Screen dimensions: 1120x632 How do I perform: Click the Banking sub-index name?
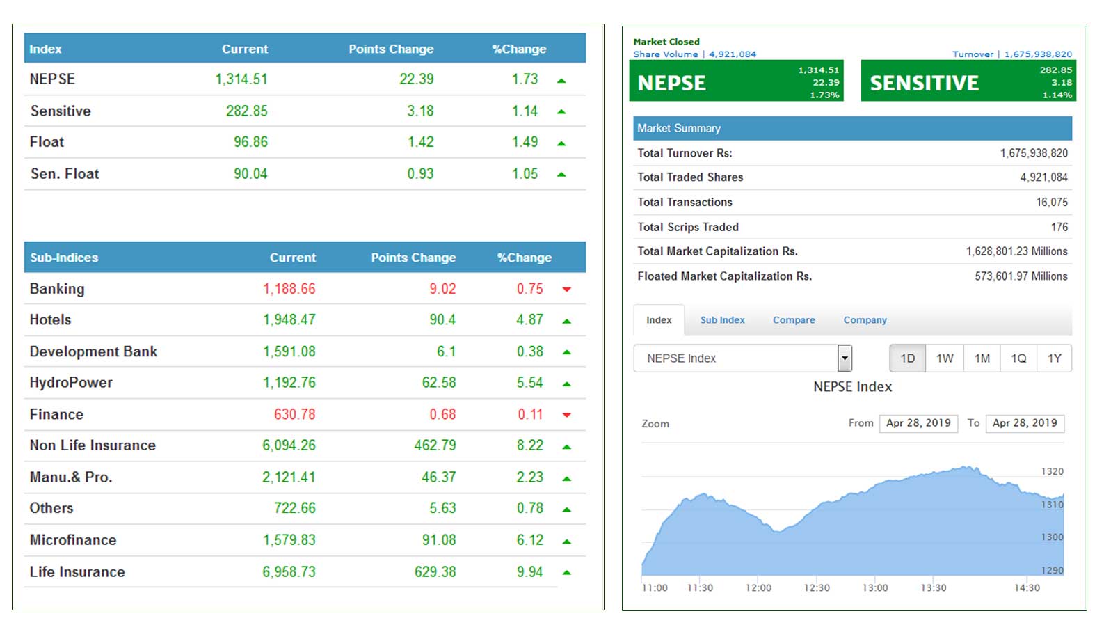pyautogui.click(x=57, y=289)
